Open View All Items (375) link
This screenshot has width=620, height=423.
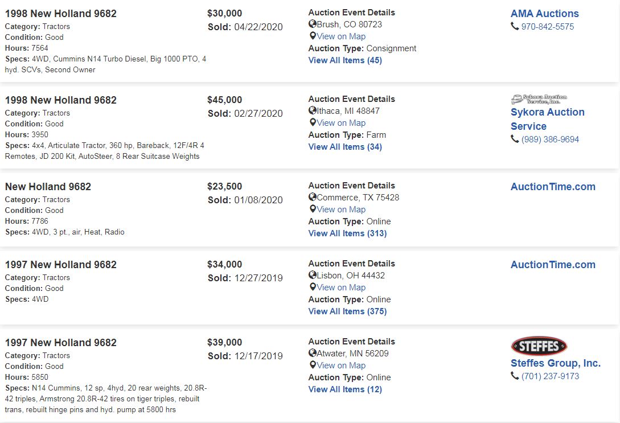click(347, 311)
